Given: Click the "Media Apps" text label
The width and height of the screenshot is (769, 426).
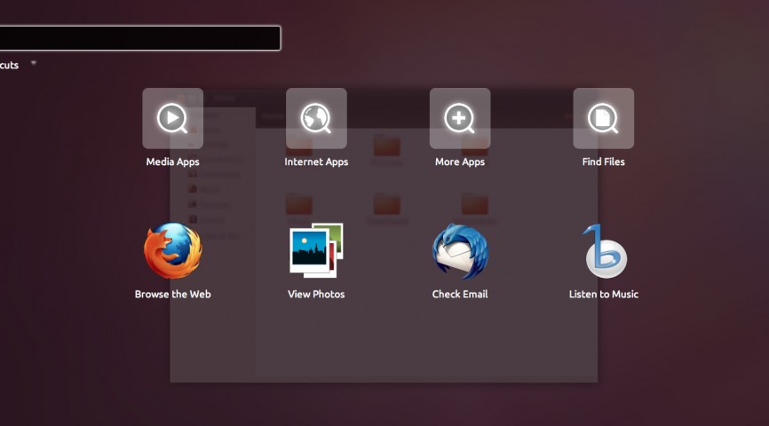Looking at the screenshot, I should (172, 162).
